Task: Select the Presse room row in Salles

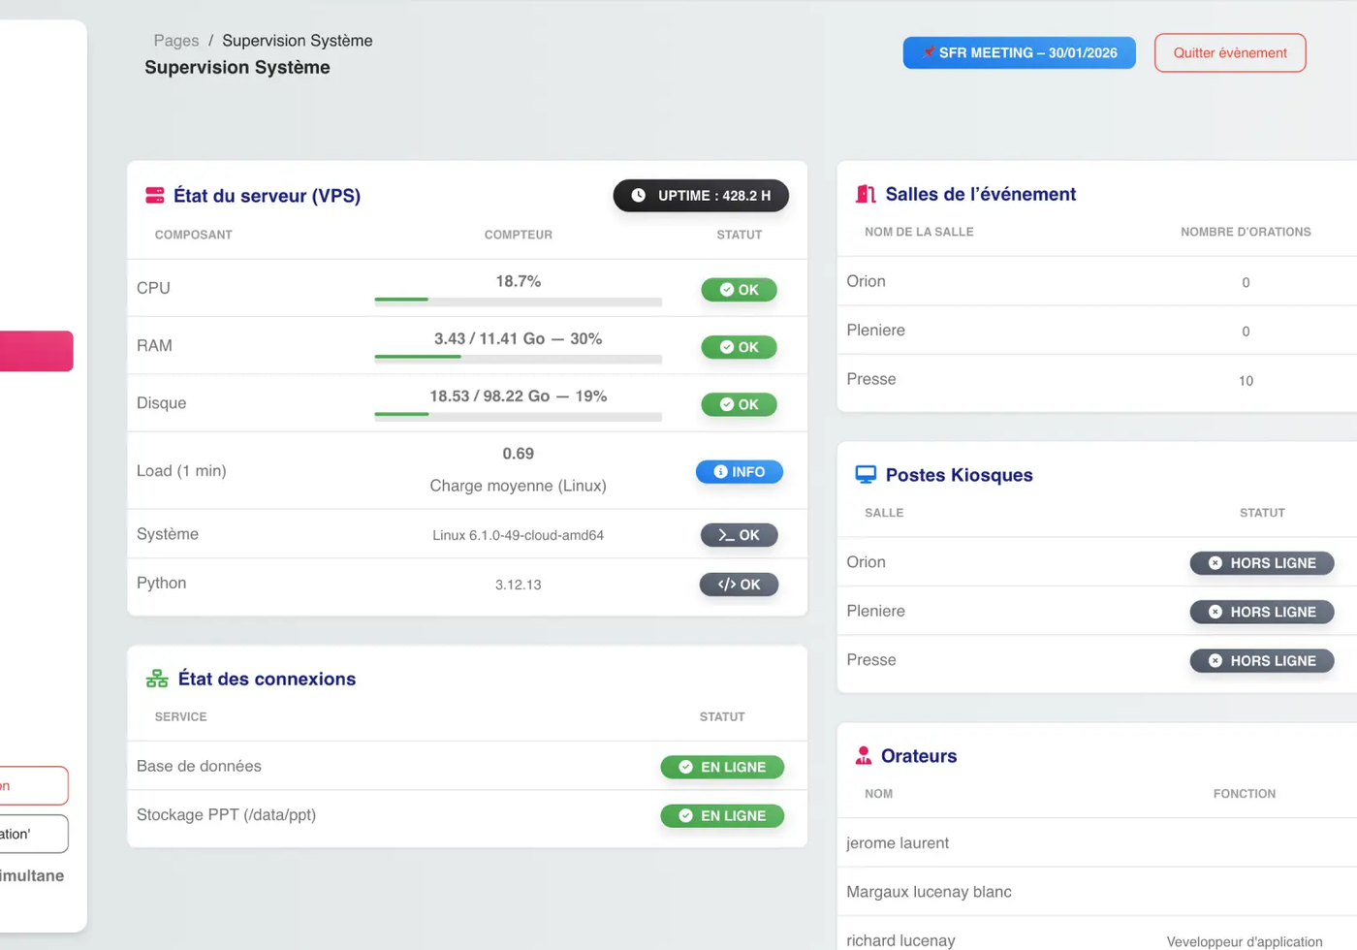Action: (1097, 380)
